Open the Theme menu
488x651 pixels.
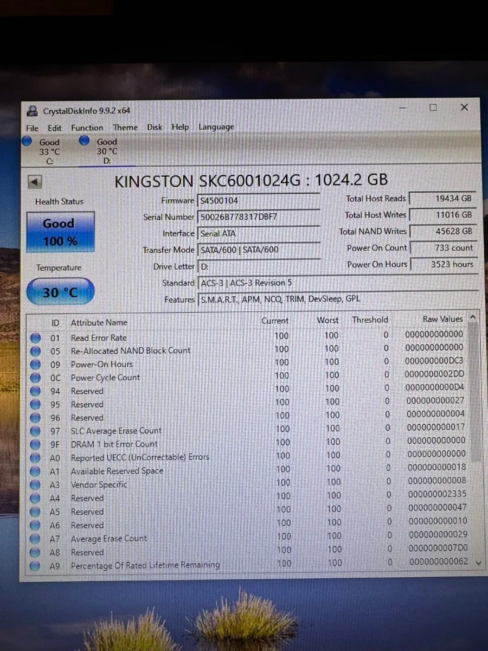point(125,127)
